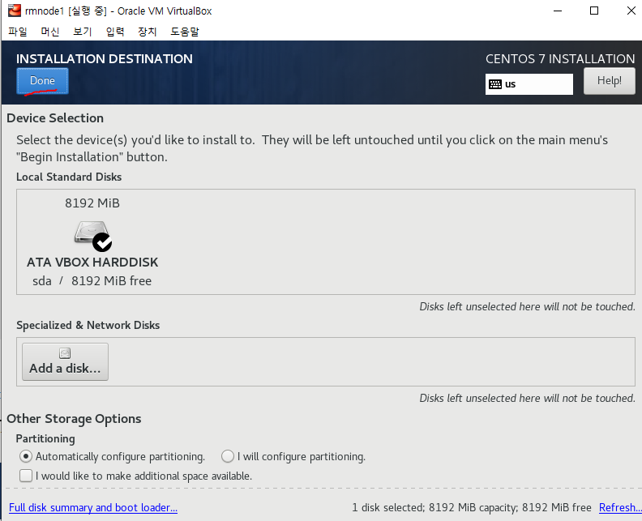Close the VirtualBox window
The width and height of the screenshot is (642, 521).
point(631,11)
